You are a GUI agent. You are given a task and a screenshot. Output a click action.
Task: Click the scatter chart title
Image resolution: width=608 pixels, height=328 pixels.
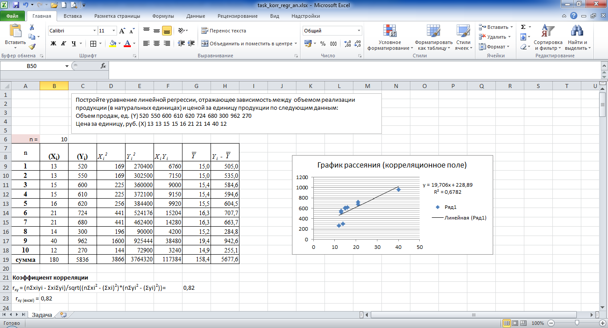point(392,165)
